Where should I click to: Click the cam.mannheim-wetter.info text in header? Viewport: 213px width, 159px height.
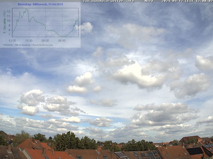click(108, 1)
